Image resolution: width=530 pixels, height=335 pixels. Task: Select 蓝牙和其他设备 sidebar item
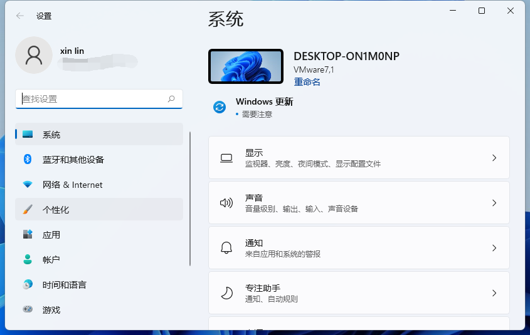click(x=99, y=160)
